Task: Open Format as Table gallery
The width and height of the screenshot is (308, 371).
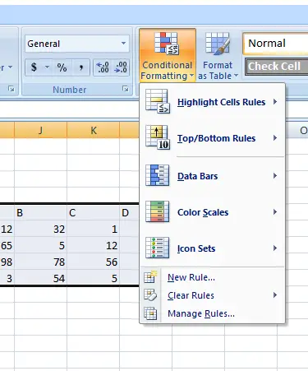Action: coord(218,56)
